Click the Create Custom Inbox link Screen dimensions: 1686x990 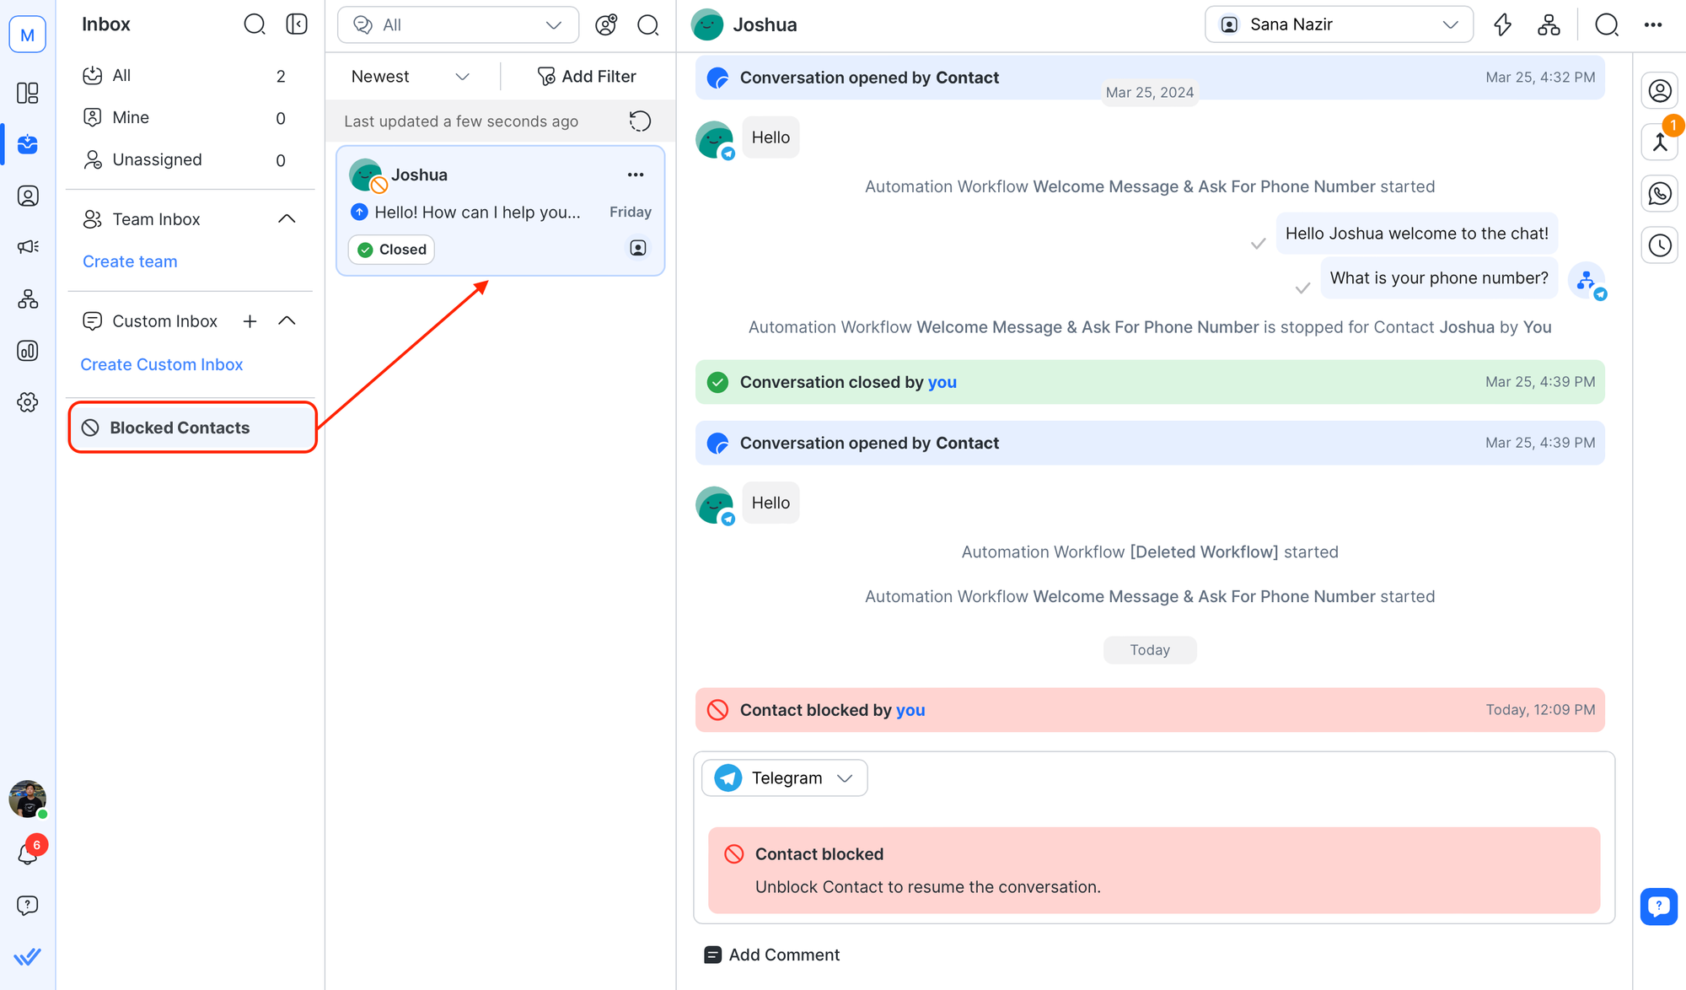point(162,364)
